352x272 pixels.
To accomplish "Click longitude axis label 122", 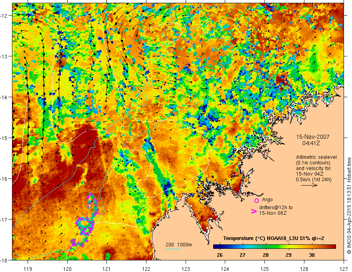I will pyautogui.click(x=146, y=269).
